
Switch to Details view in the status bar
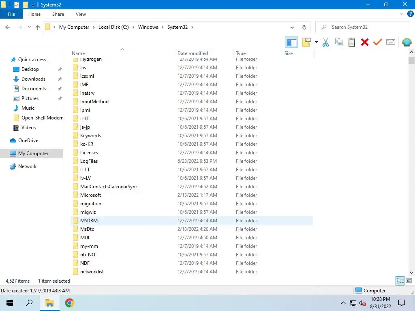(400, 281)
